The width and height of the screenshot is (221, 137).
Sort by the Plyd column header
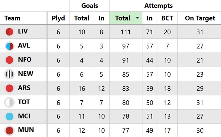58,18
